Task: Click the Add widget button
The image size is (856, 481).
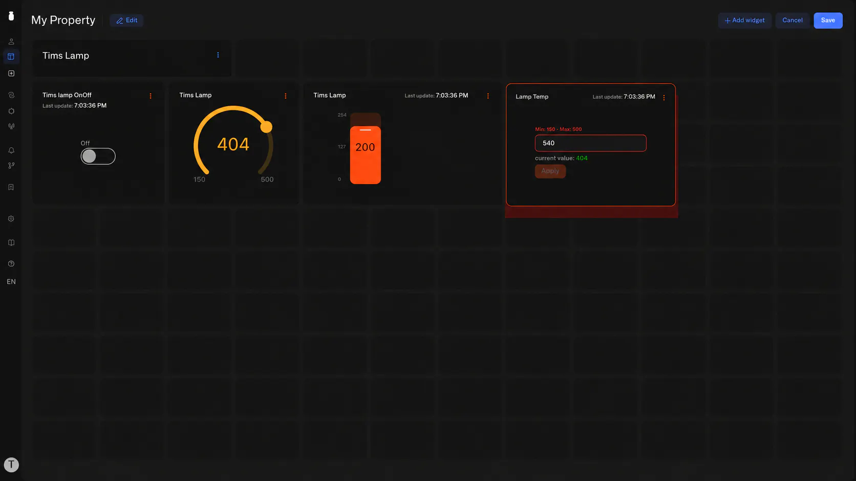Action: click(745, 20)
